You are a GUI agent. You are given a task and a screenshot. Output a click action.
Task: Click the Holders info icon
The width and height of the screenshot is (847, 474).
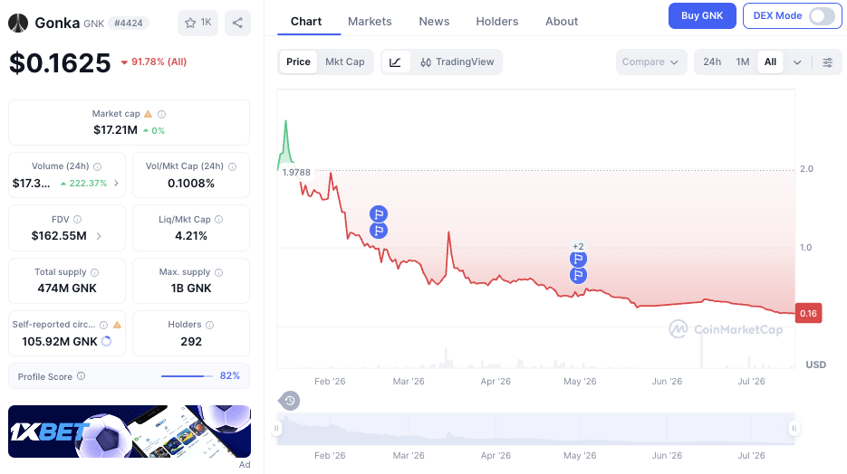[209, 325]
